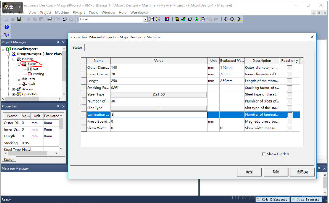Image resolution: width=329 pixels, height=203 pixels.
Task: Click the 应用(A) Apply button
Action: coord(302,172)
